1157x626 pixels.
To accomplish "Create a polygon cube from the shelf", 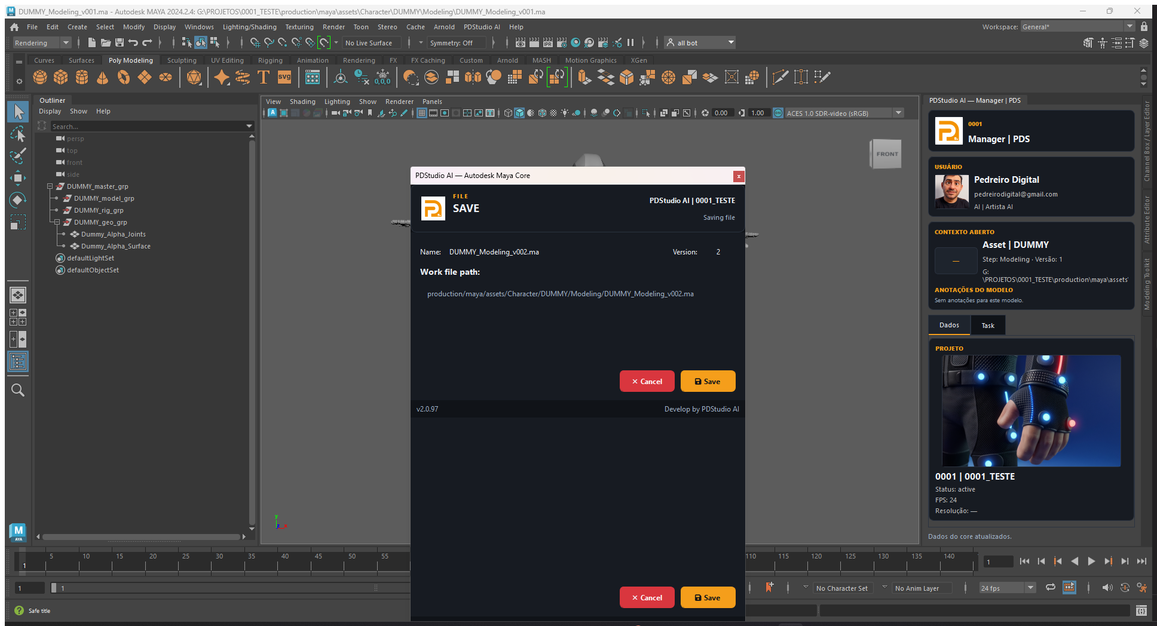I will 61,77.
